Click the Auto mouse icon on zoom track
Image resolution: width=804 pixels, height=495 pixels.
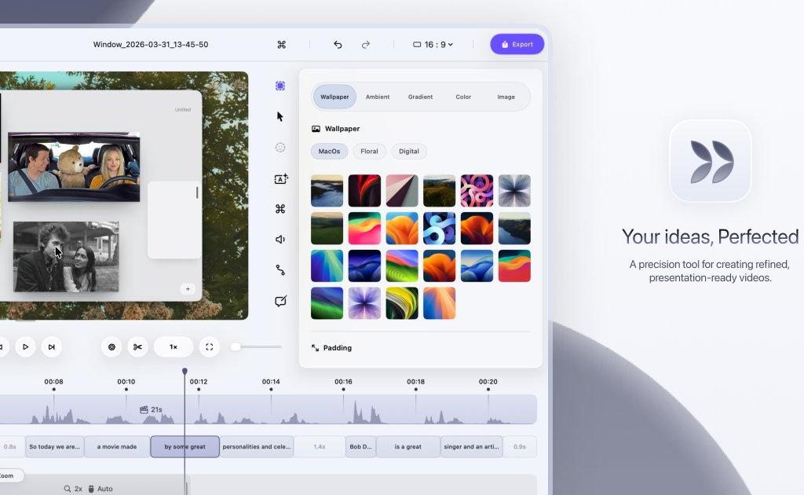(91, 489)
